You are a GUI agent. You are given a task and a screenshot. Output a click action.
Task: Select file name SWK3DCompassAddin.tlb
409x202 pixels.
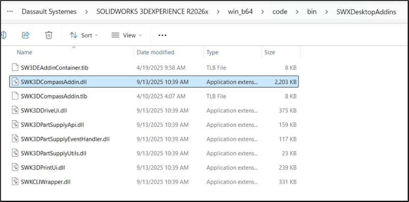[54, 96]
